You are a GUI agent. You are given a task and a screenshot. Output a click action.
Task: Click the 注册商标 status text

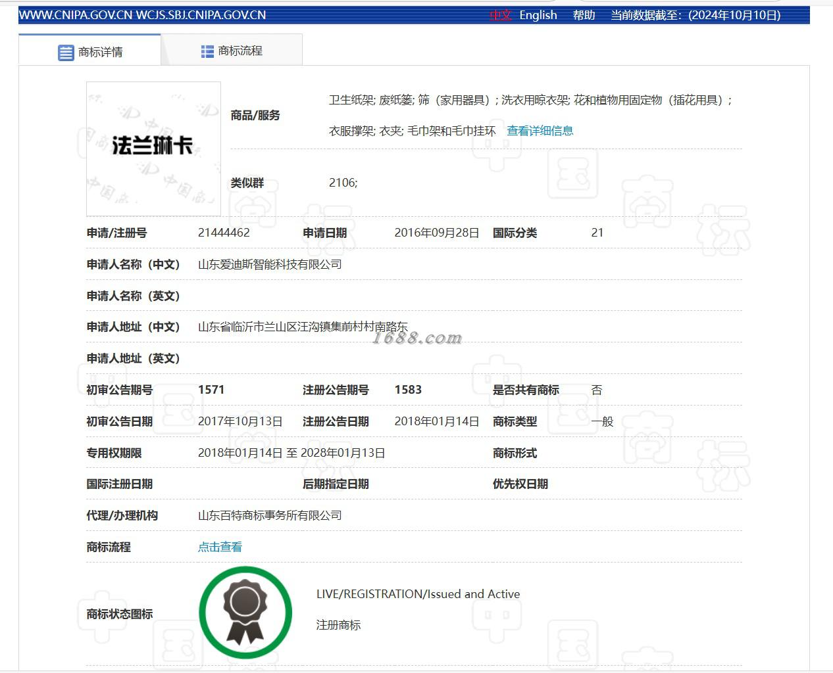[x=338, y=625]
